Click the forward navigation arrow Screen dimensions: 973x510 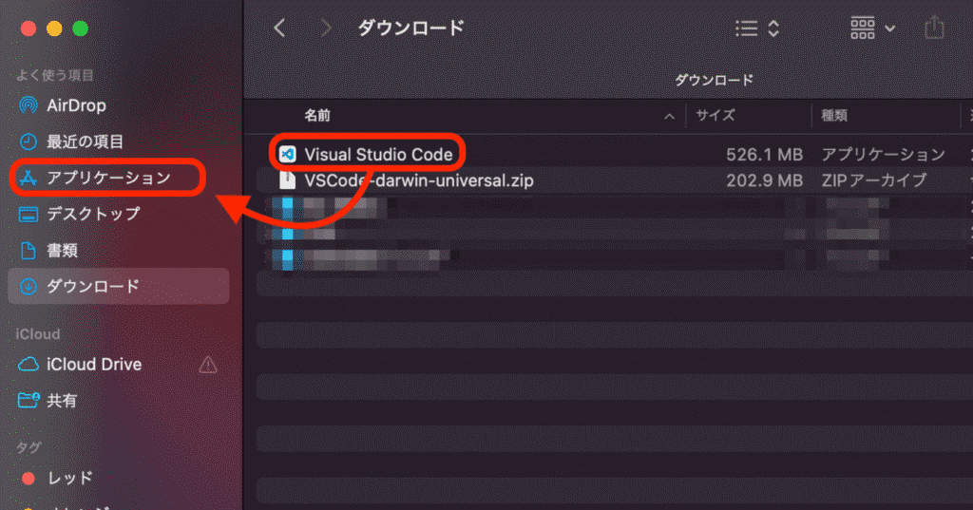click(x=326, y=28)
